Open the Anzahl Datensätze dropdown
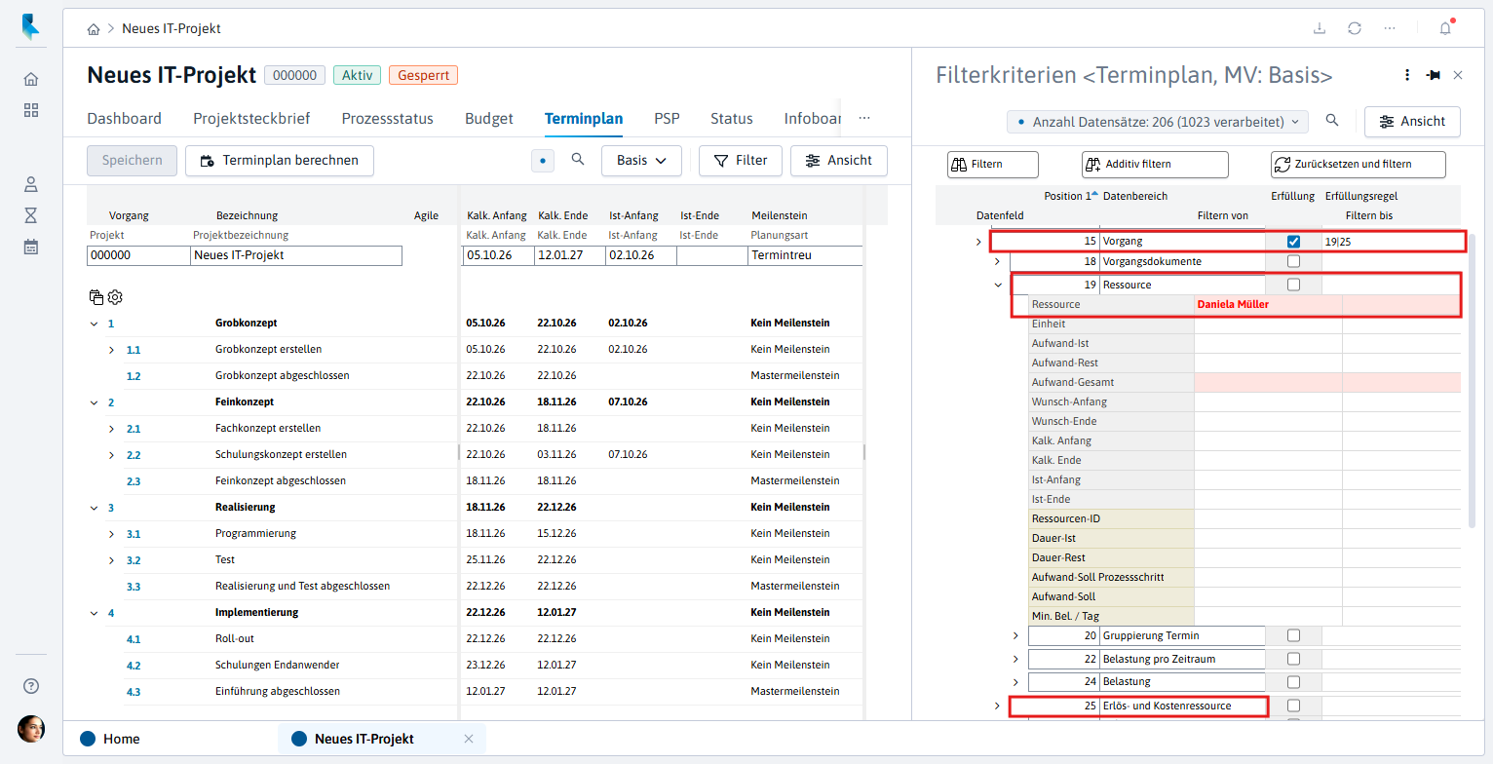1493x764 pixels. [x=1158, y=122]
